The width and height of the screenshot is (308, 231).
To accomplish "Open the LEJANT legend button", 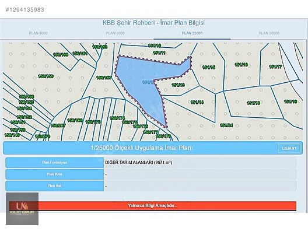I will (x=289, y=149).
